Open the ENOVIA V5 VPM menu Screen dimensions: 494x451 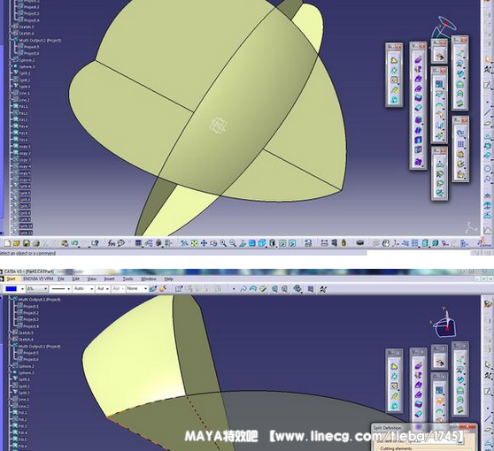tap(38, 279)
